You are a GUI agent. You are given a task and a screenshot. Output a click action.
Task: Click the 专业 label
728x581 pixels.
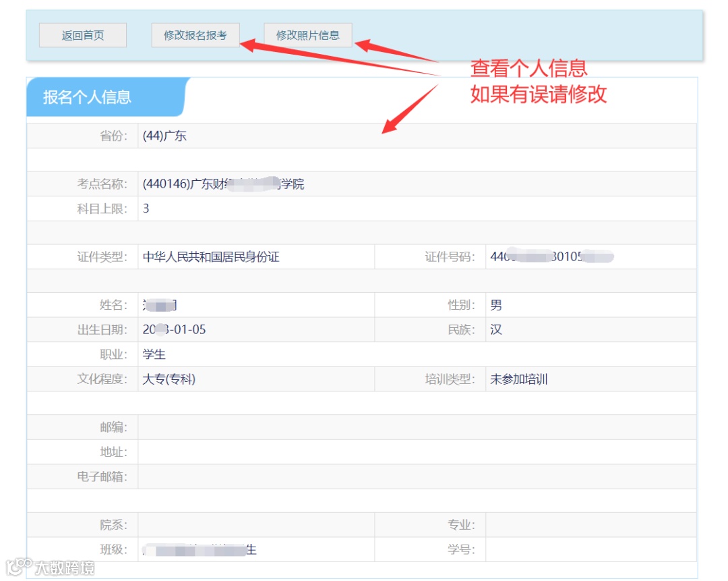tap(461, 525)
